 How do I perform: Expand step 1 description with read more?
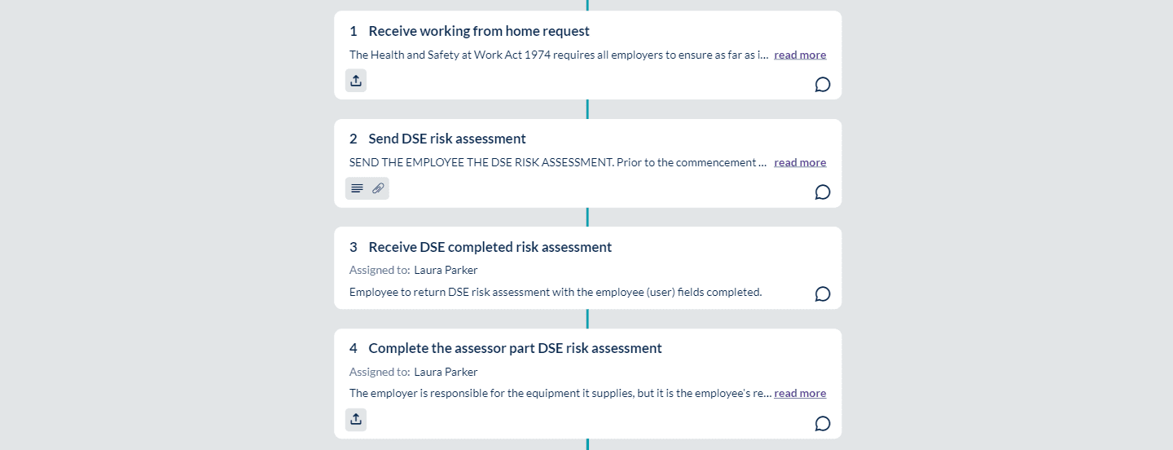click(x=800, y=55)
